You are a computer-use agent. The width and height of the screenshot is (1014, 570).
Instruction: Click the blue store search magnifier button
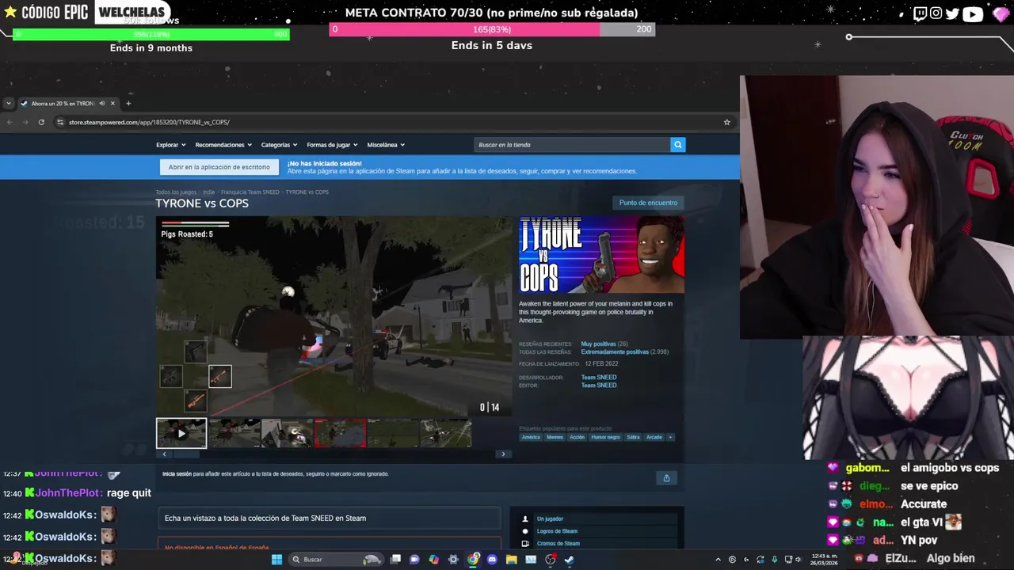677,145
